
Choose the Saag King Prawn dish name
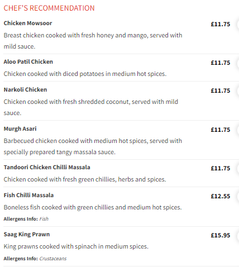[x=27, y=235]
